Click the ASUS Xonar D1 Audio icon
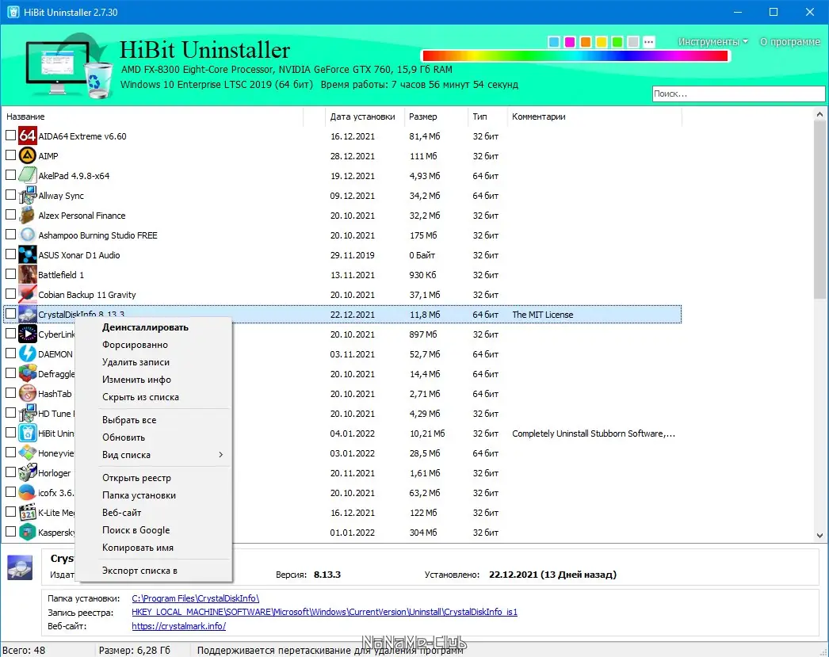 pos(28,254)
